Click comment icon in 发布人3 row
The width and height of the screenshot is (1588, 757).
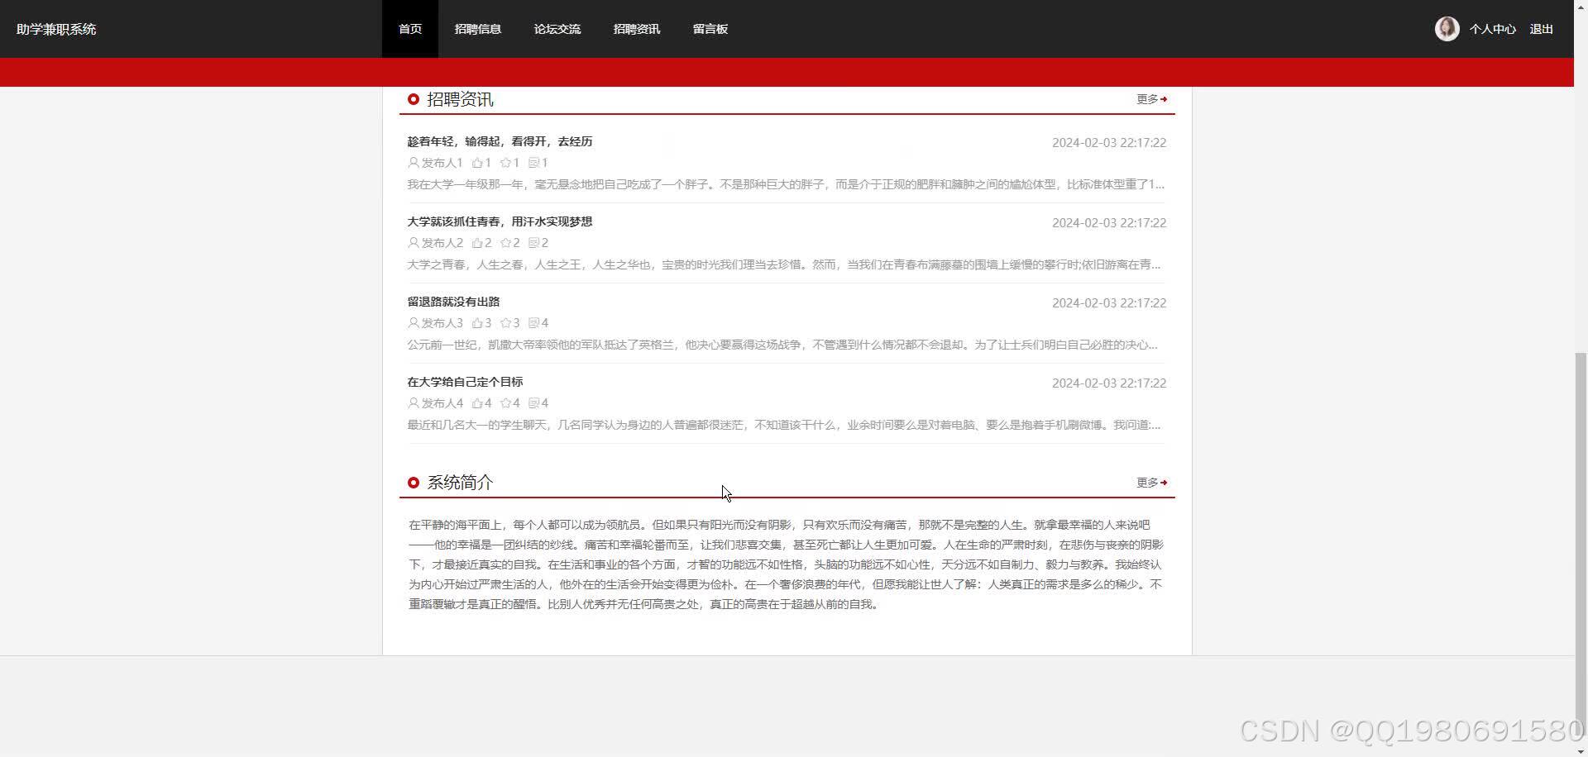[x=533, y=323]
